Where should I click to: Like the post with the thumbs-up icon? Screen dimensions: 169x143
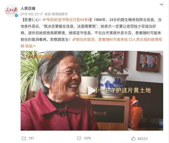point(133,139)
